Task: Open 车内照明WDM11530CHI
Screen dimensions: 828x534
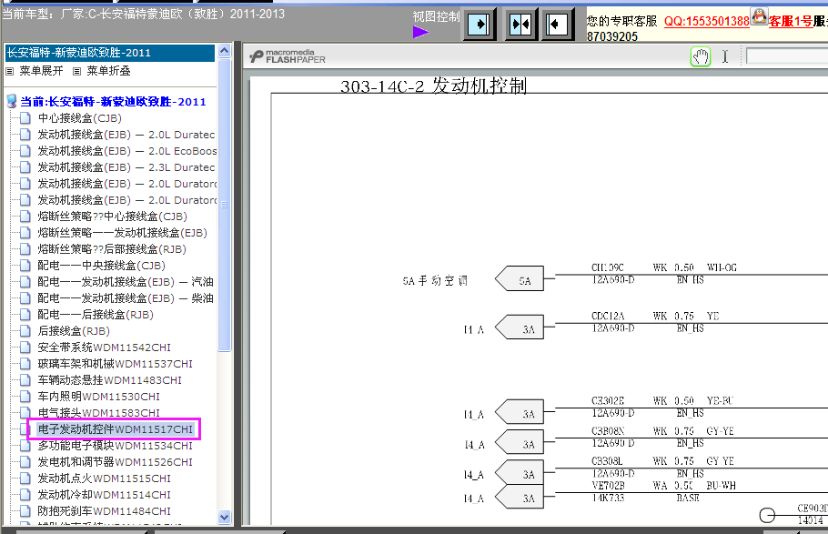Action: click(99, 396)
